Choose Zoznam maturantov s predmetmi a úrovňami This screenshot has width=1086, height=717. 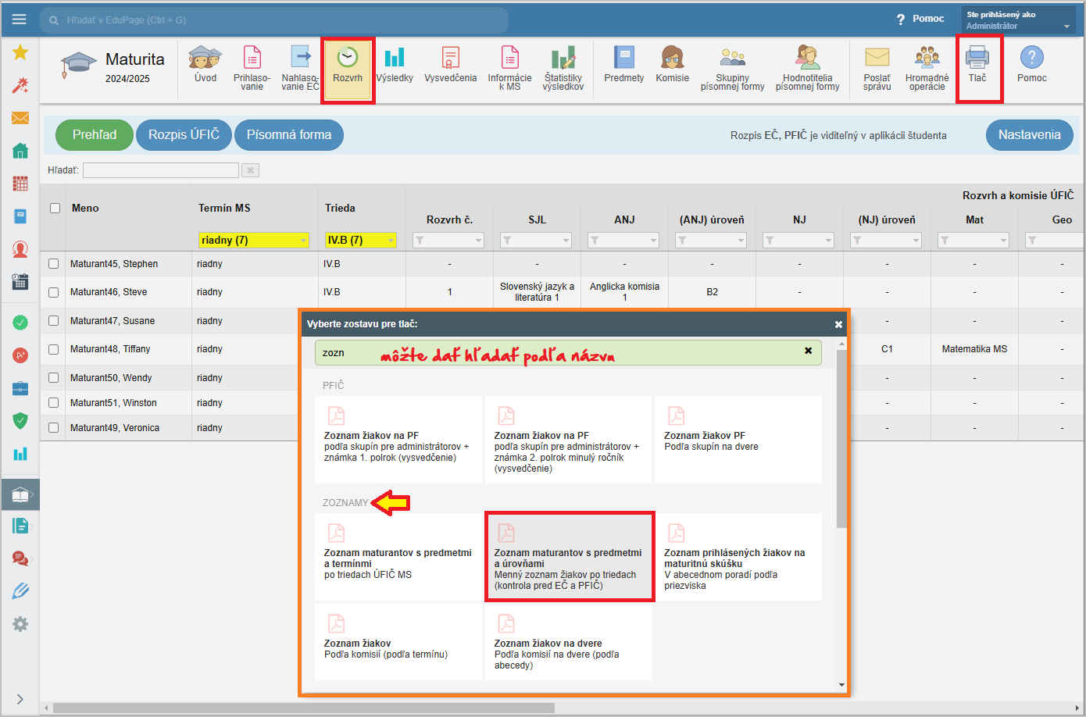click(x=569, y=557)
